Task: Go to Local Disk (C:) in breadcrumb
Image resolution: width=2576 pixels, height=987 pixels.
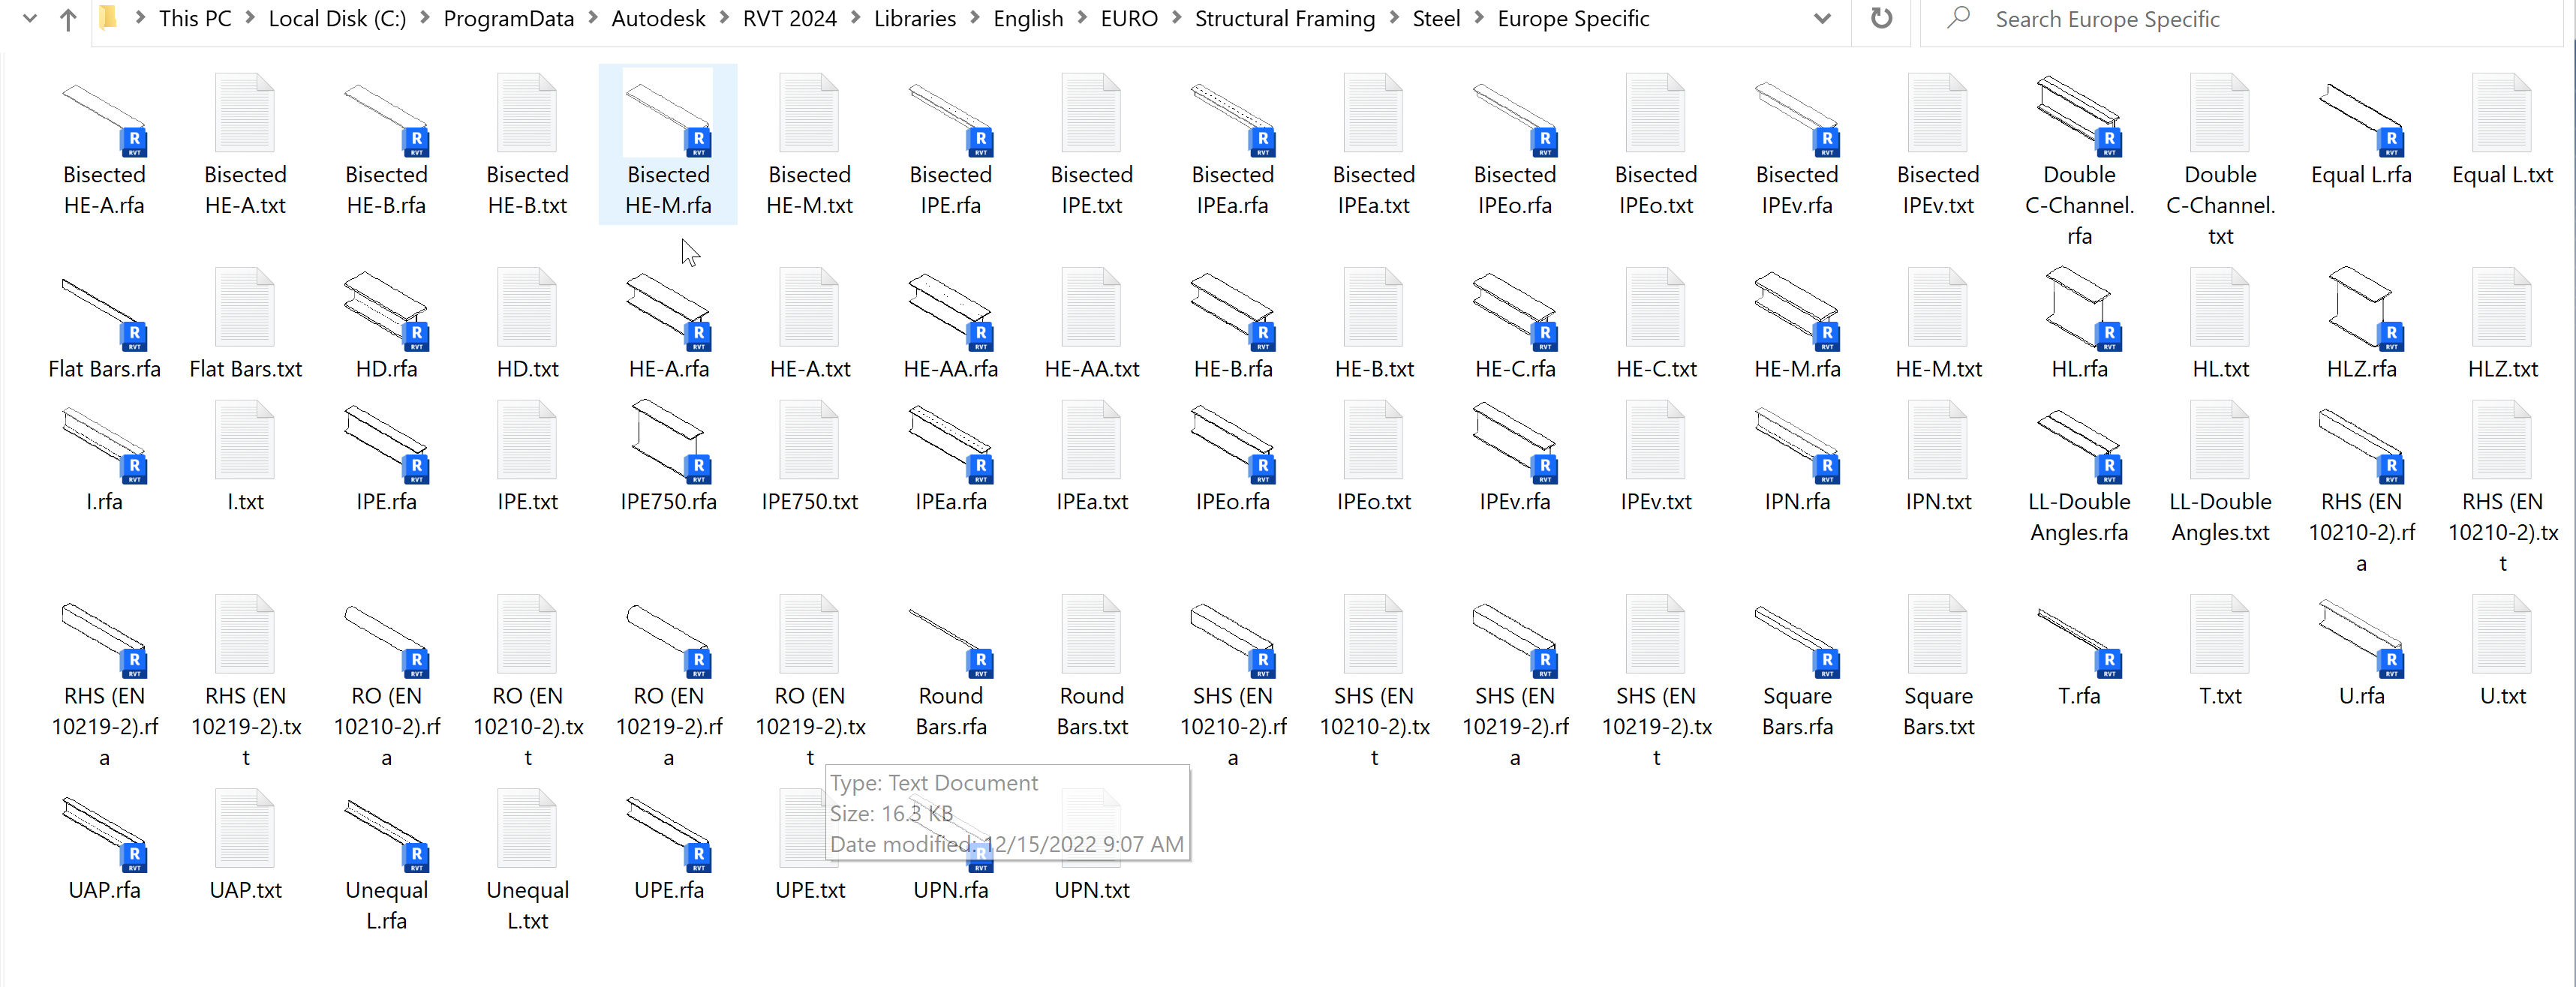Action: pyautogui.click(x=337, y=19)
